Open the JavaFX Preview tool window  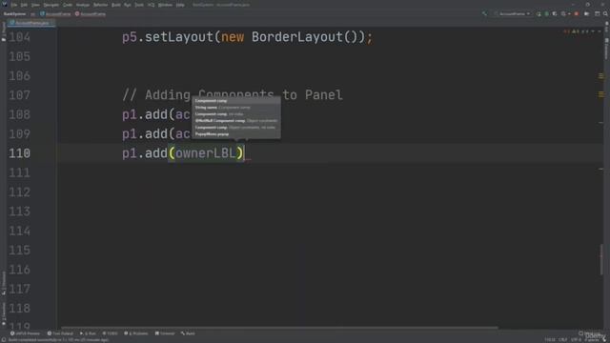(x=26, y=333)
